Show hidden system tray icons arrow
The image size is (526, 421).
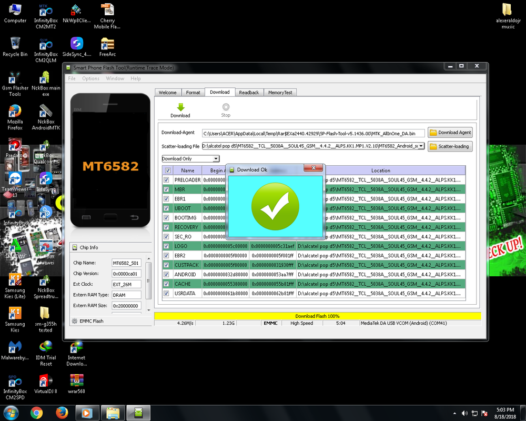tap(454, 413)
